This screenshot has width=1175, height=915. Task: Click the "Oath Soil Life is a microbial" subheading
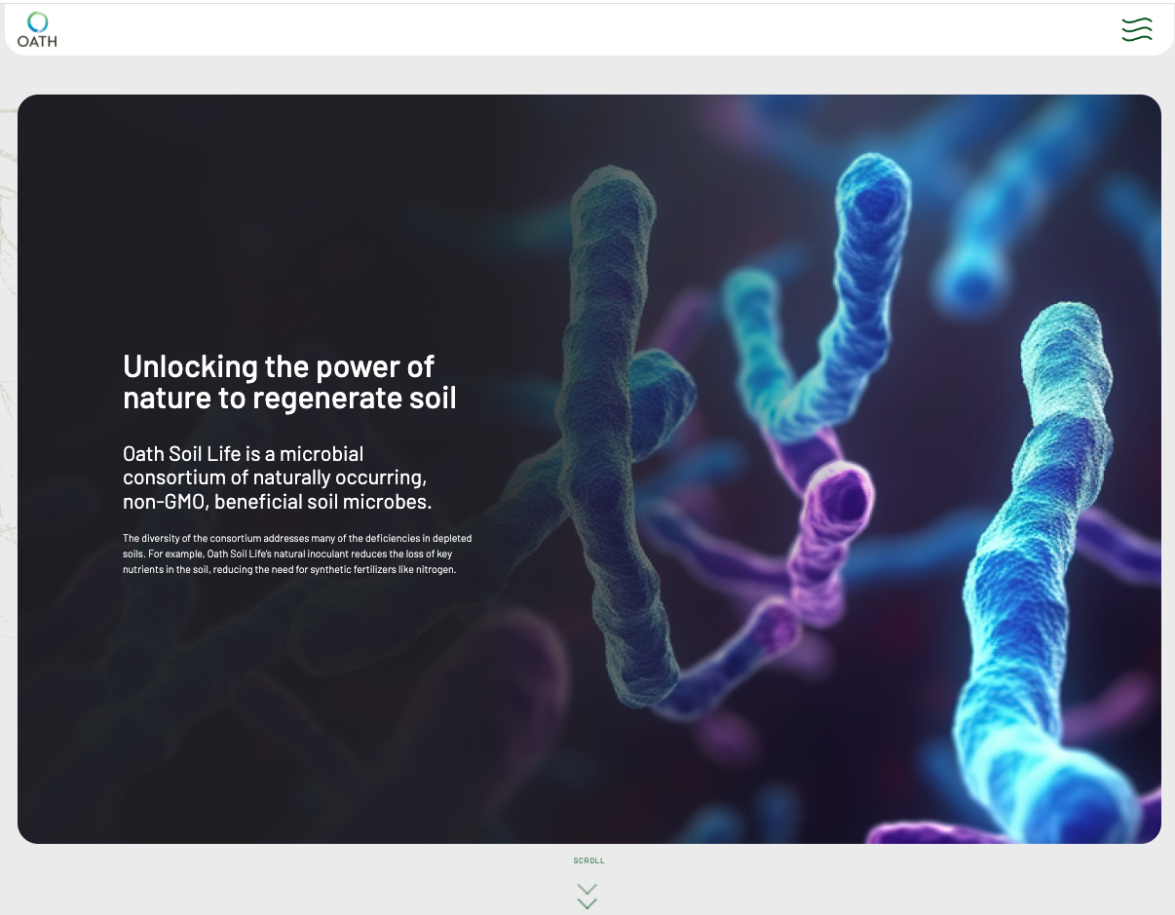[277, 477]
